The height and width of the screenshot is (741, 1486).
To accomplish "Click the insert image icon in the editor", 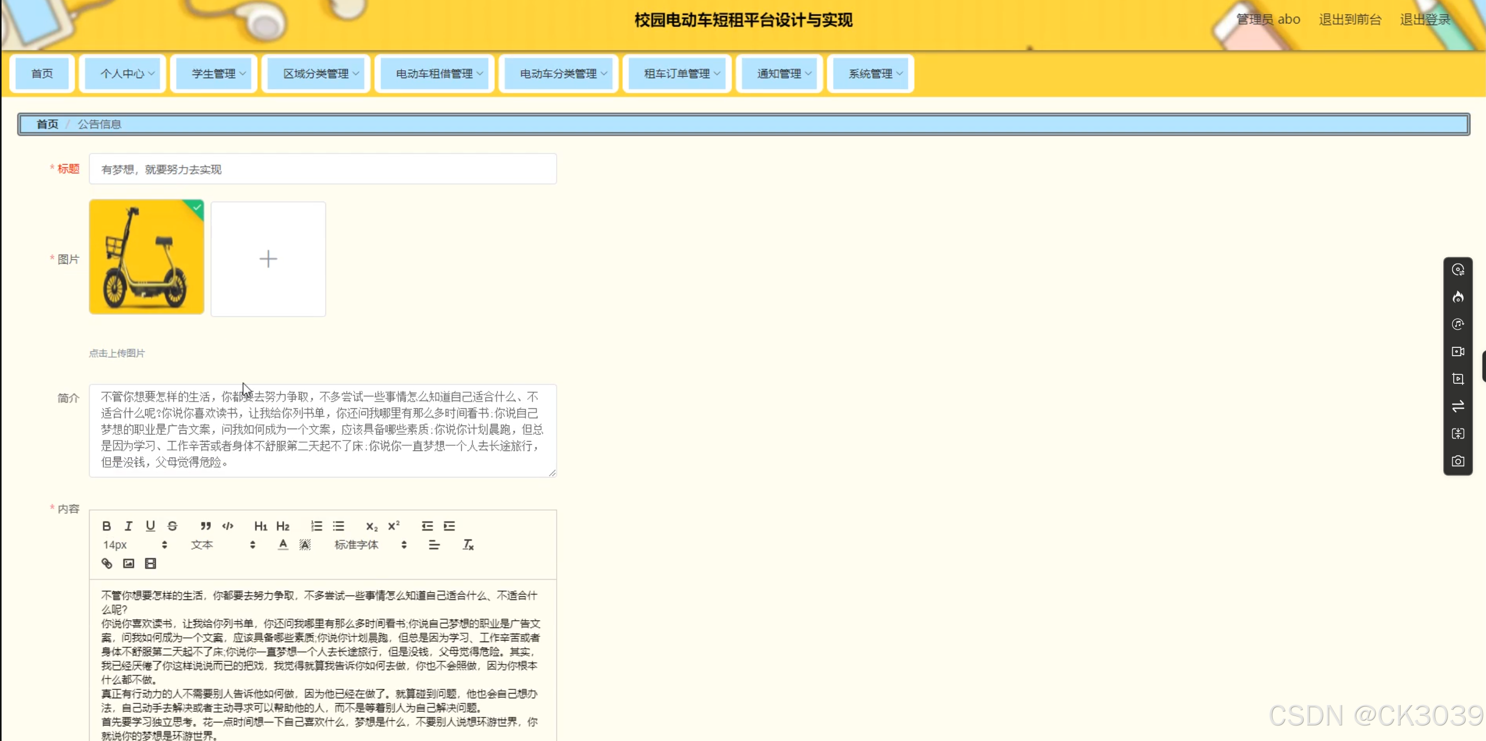I will (129, 563).
